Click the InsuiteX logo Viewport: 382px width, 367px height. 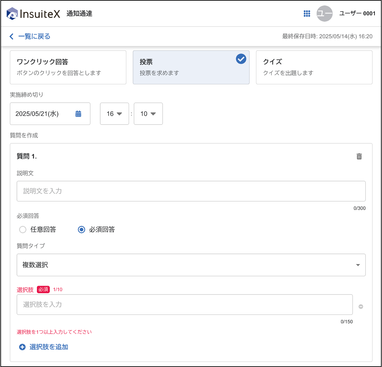[x=34, y=14]
